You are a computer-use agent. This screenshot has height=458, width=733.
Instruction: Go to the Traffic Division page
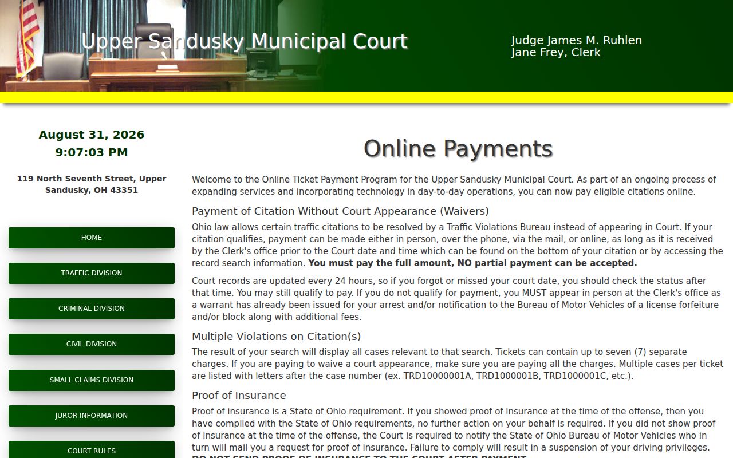92,273
